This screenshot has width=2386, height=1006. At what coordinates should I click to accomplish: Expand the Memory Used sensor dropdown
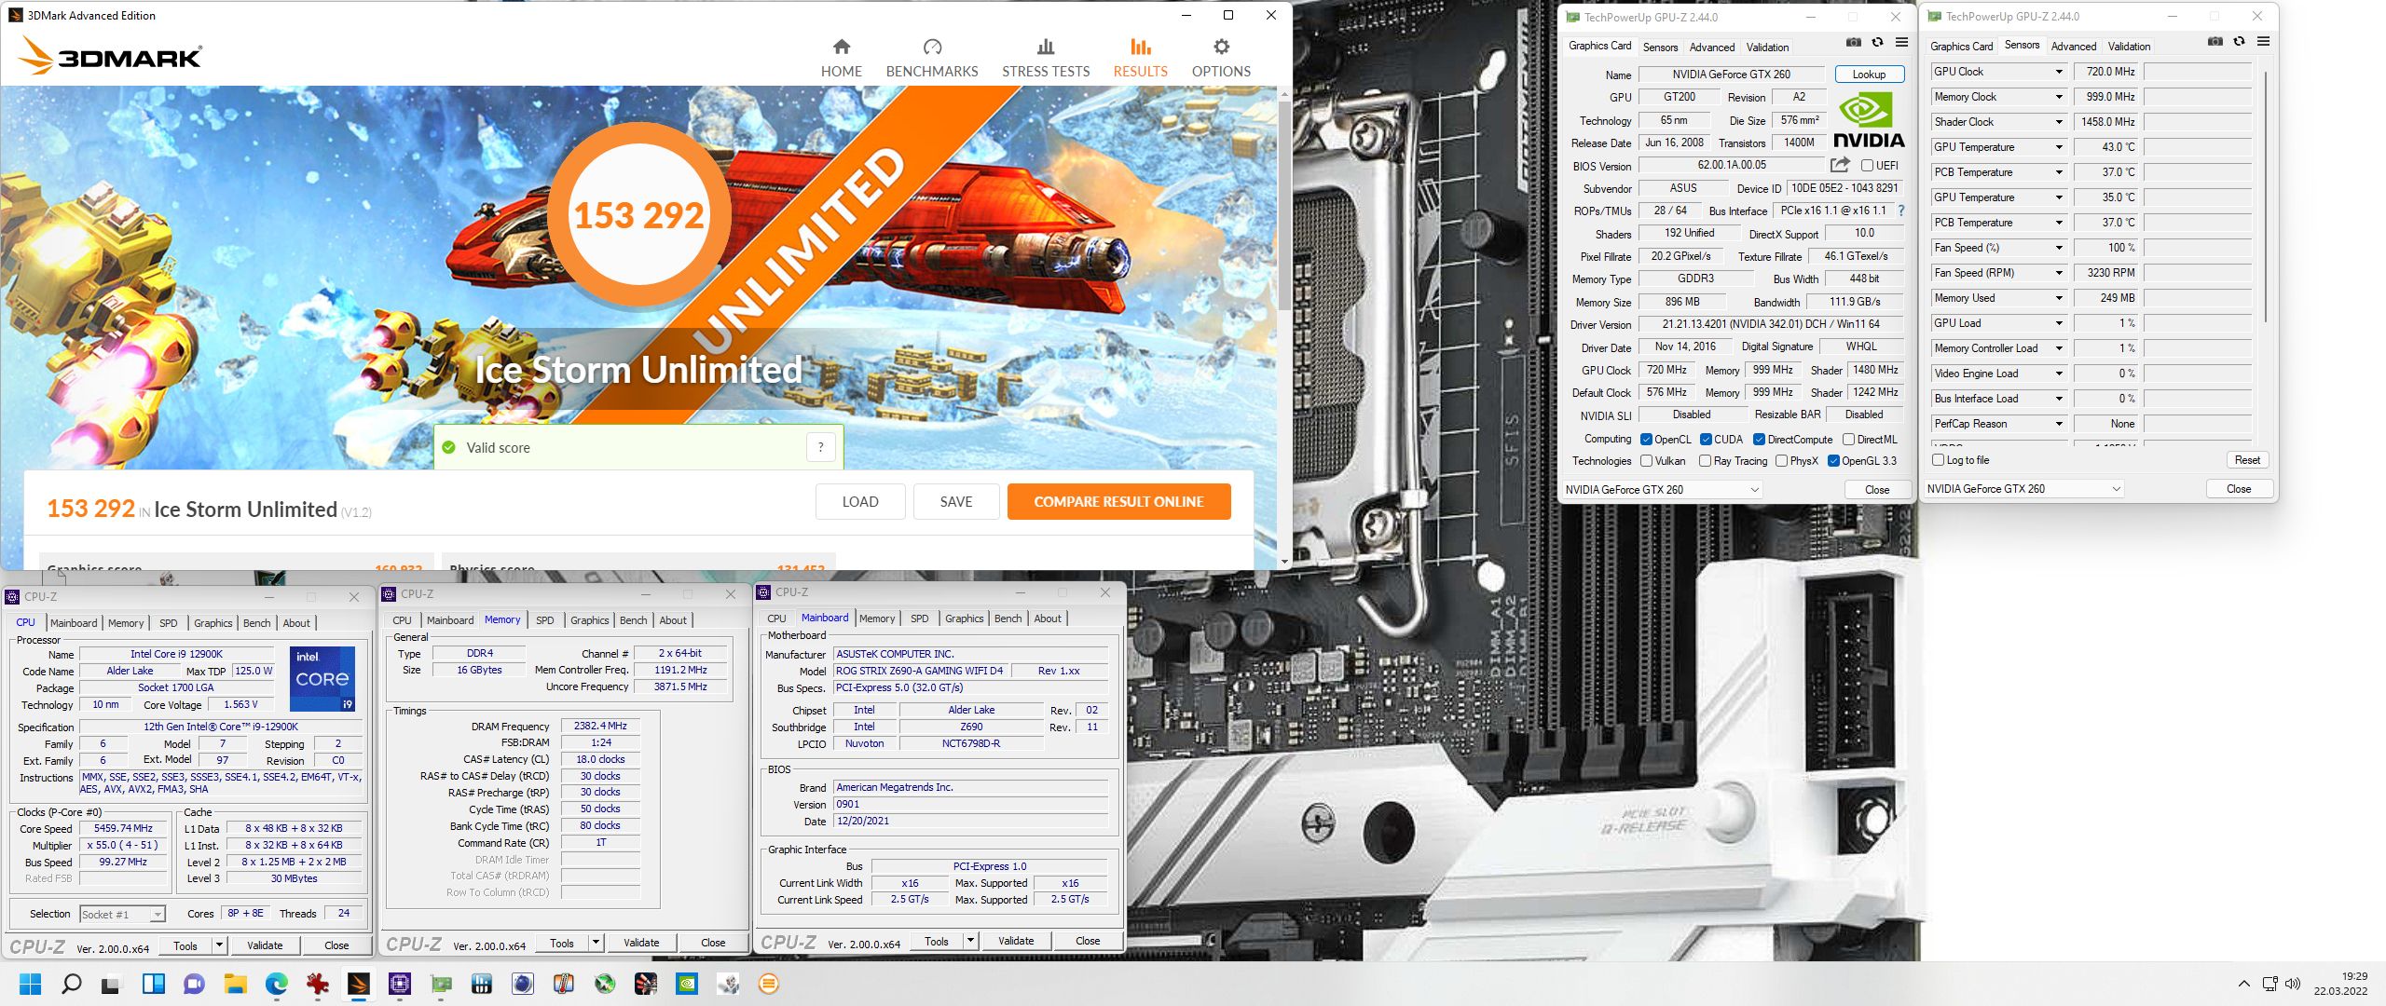2059,298
